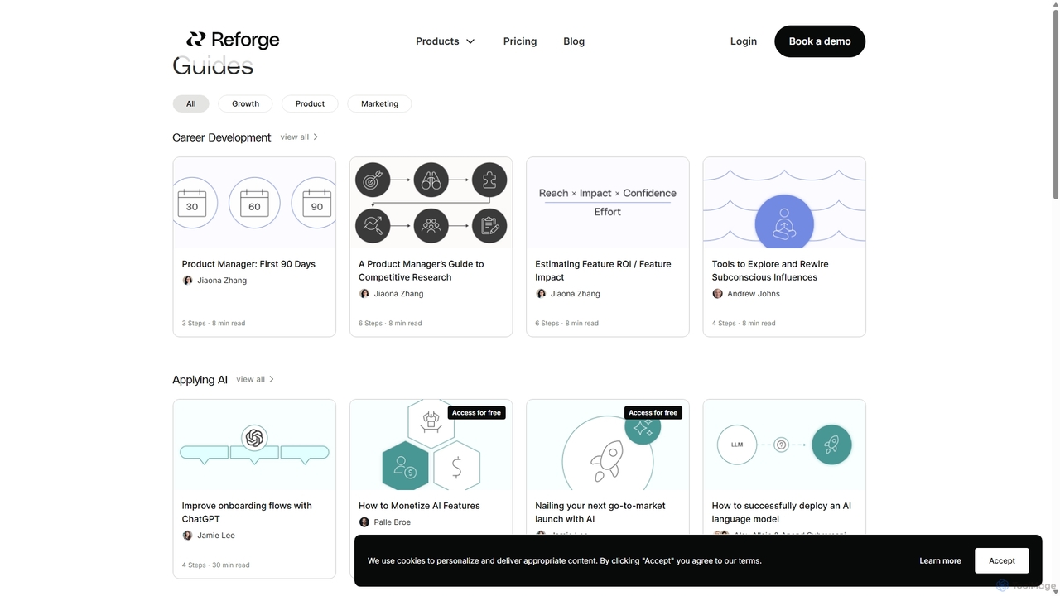The height and width of the screenshot is (596, 1060).
Task: Go to the Blog
Action: [x=574, y=41]
